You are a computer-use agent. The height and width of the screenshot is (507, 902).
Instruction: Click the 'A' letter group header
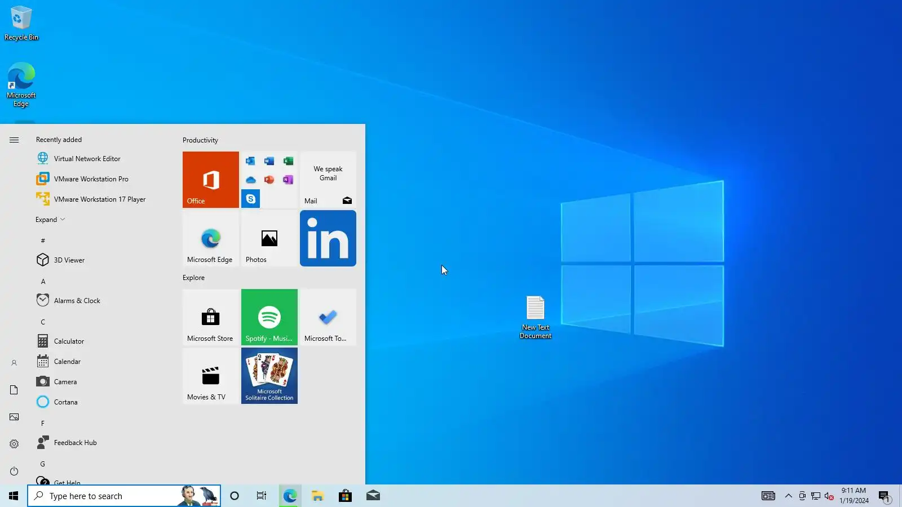tap(43, 281)
